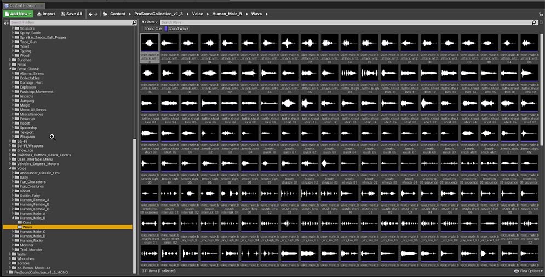The height and width of the screenshot is (277, 545).
Task: Go back with the left arrow icon
Action: [x=90, y=14]
